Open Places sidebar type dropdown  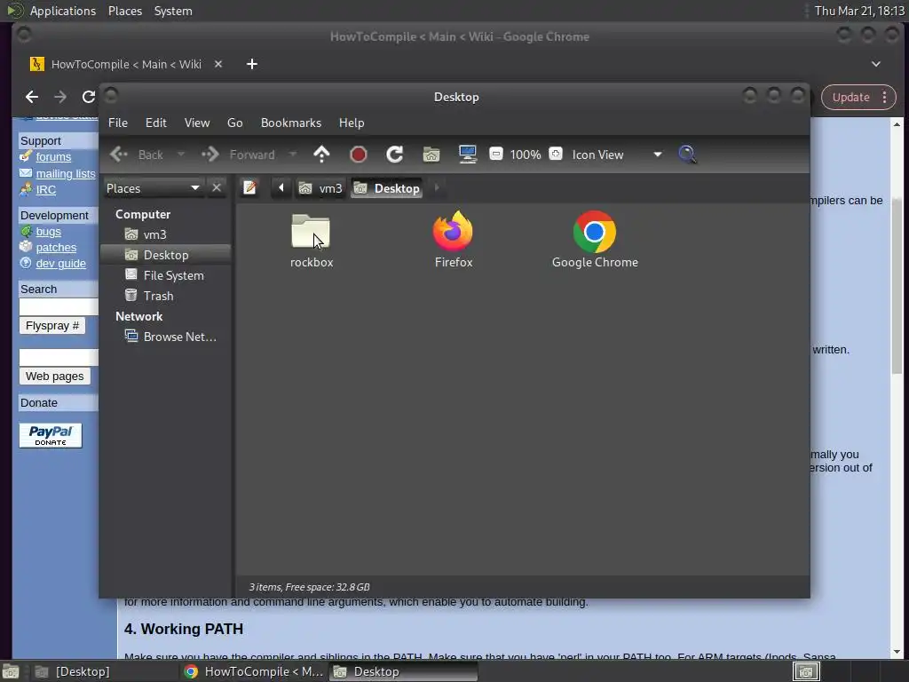[x=153, y=188]
